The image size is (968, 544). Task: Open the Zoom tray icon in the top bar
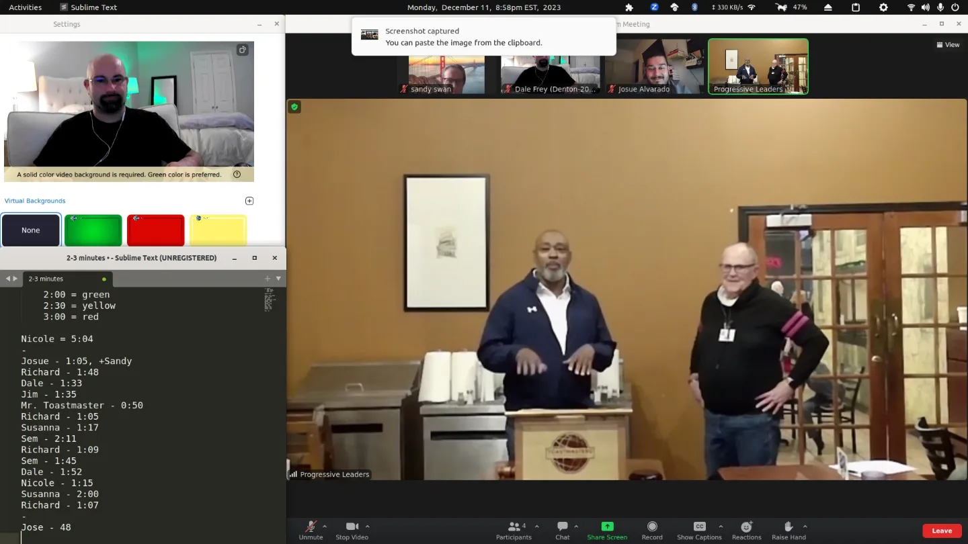[x=654, y=7]
